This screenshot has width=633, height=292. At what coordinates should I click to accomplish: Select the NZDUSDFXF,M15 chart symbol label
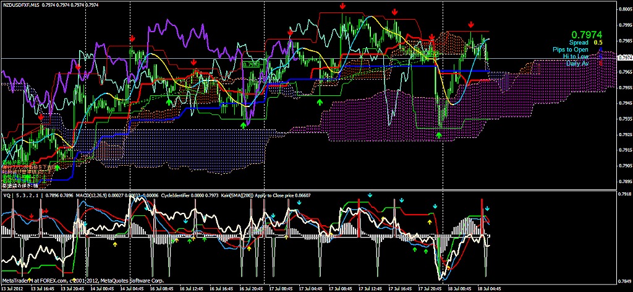coord(22,6)
